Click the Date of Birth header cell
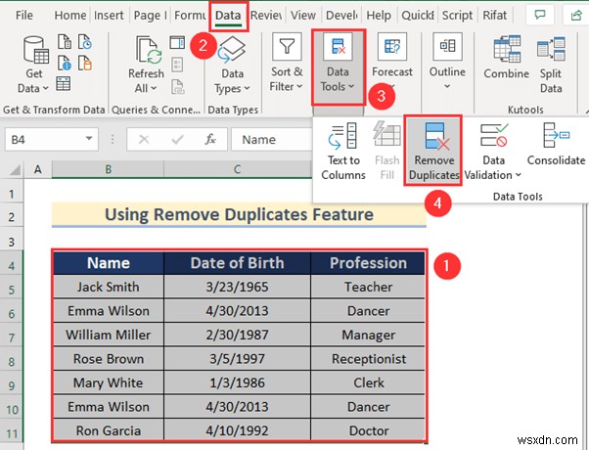The height and width of the screenshot is (450, 589). (x=238, y=263)
